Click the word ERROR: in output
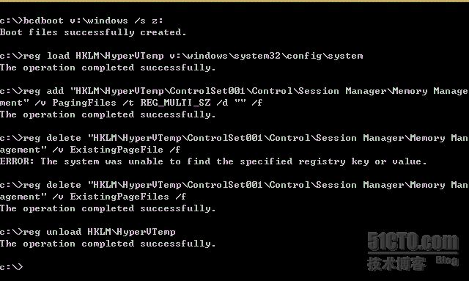469x281 pixels. pyautogui.click(x=17, y=161)
